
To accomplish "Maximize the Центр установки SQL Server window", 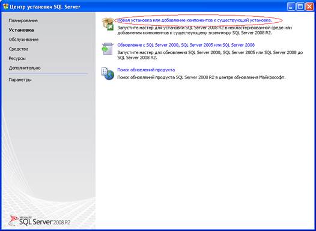I will 300,7.
